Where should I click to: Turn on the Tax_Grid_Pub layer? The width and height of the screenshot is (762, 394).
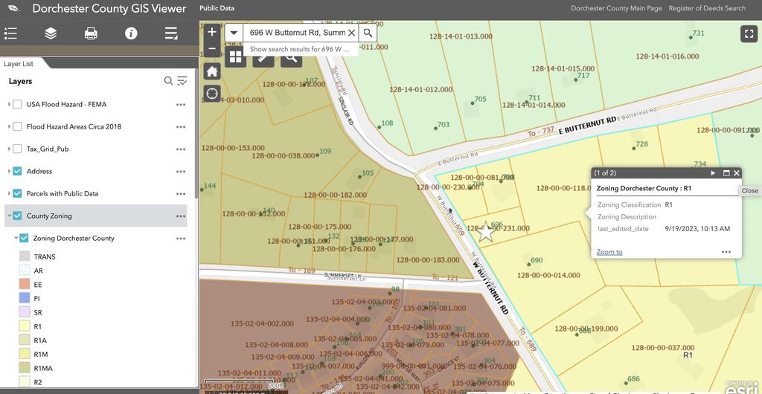pos(17,149)
